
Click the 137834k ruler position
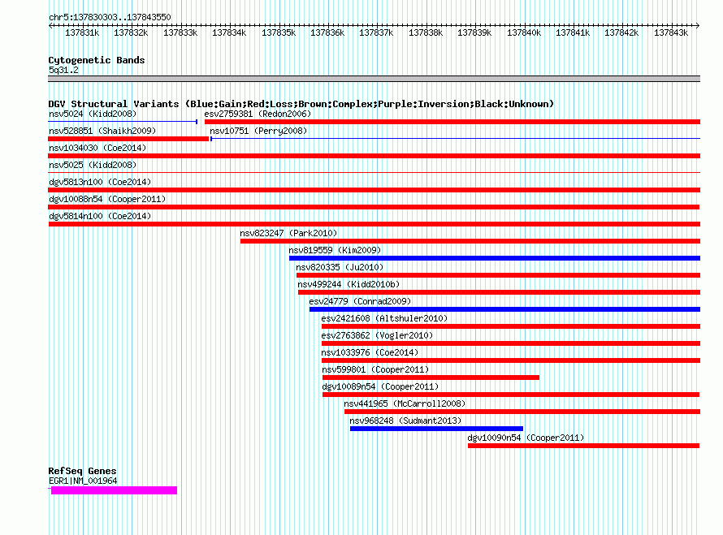(x=229, y=32)
